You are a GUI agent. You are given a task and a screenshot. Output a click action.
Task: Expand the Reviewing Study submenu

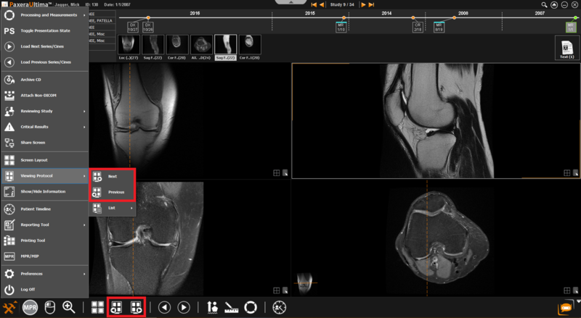pyautogui.click(x=44, y=111)
